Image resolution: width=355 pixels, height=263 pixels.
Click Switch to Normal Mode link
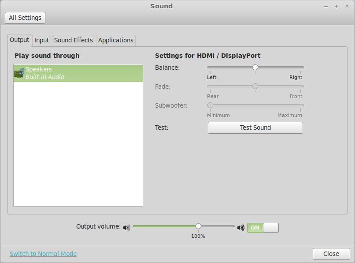point(43,254)
